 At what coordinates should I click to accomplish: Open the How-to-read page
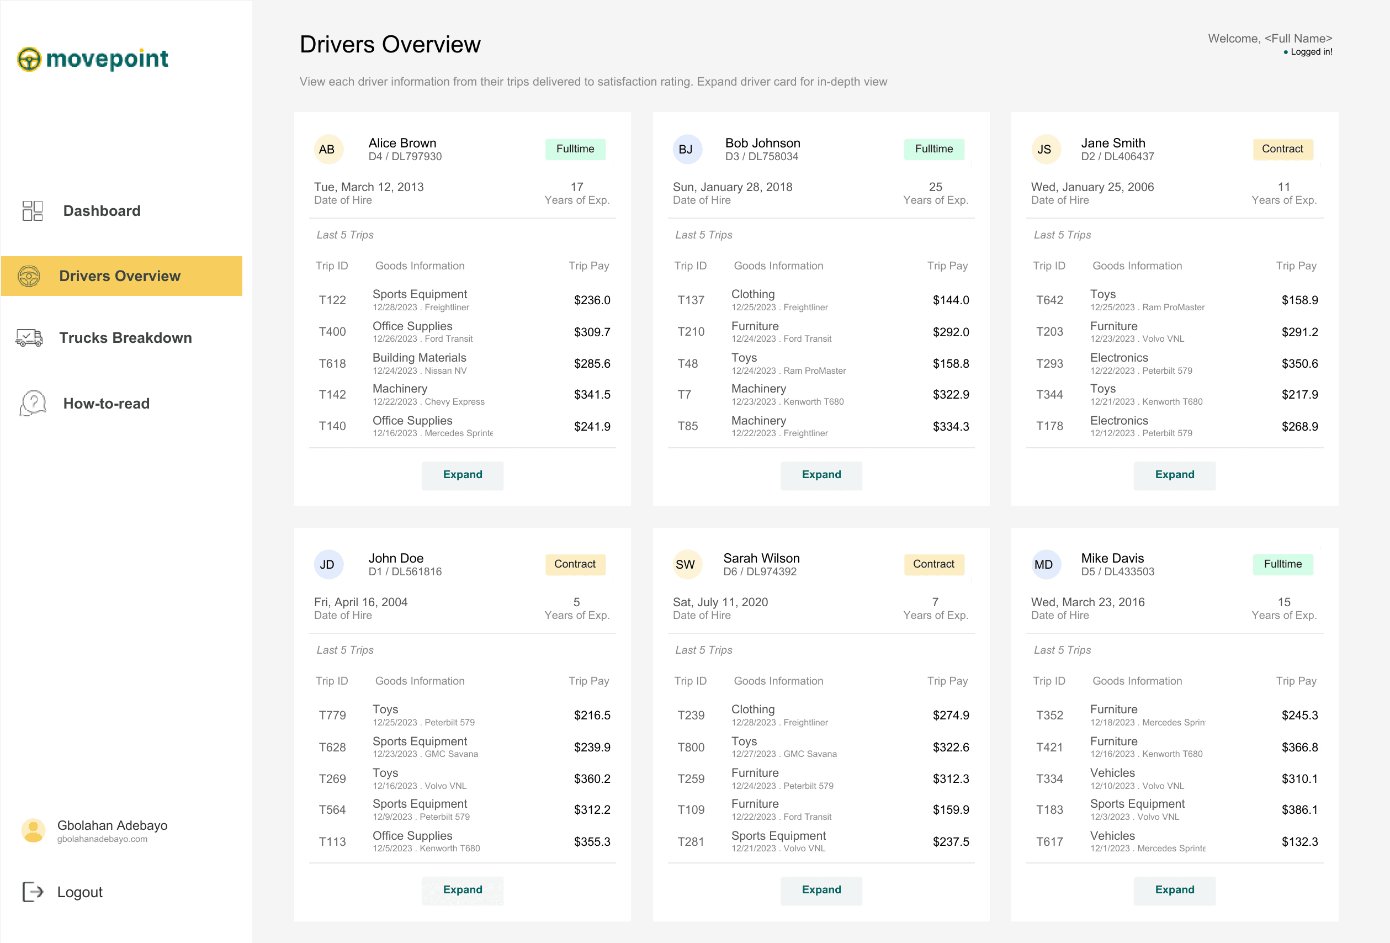[x=107, y=403]
